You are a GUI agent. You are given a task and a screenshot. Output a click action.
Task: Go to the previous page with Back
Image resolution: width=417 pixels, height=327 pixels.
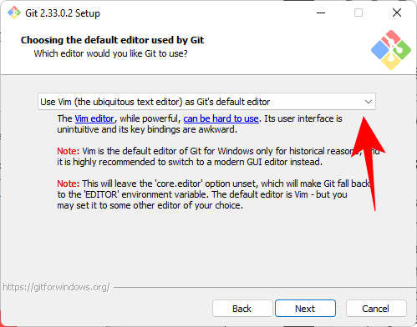click(x=242, y=309)
